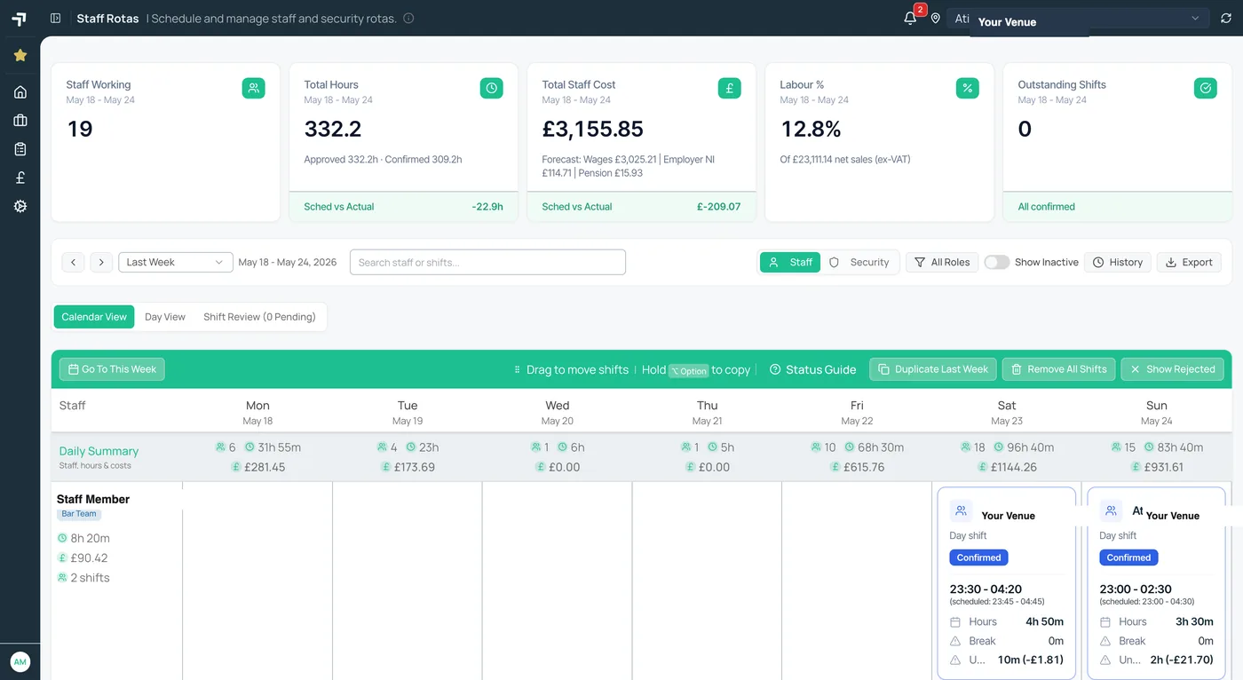This screenshot has height=680, width=1243.
Task: Open Shift Review (0 Pending) tab
Action: 259,317
